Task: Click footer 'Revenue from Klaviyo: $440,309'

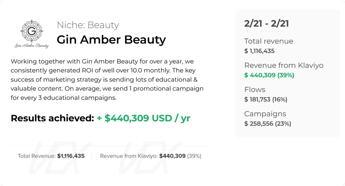Action: 143,156
